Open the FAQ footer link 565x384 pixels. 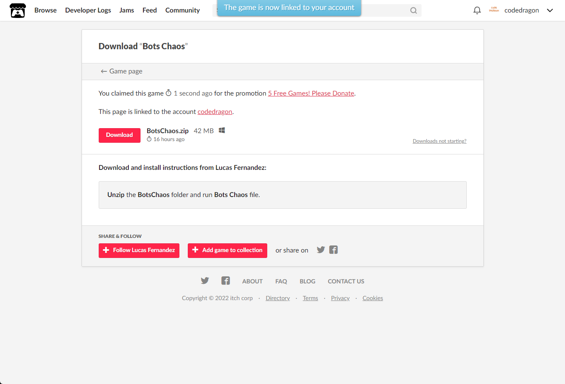click(281, 281)
